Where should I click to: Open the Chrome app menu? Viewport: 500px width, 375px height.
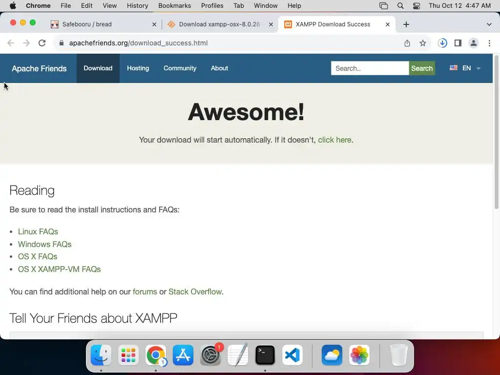tap(38, 6)
